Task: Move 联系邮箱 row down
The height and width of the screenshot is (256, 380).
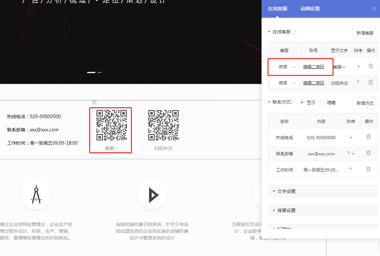Action: point(353,153)
